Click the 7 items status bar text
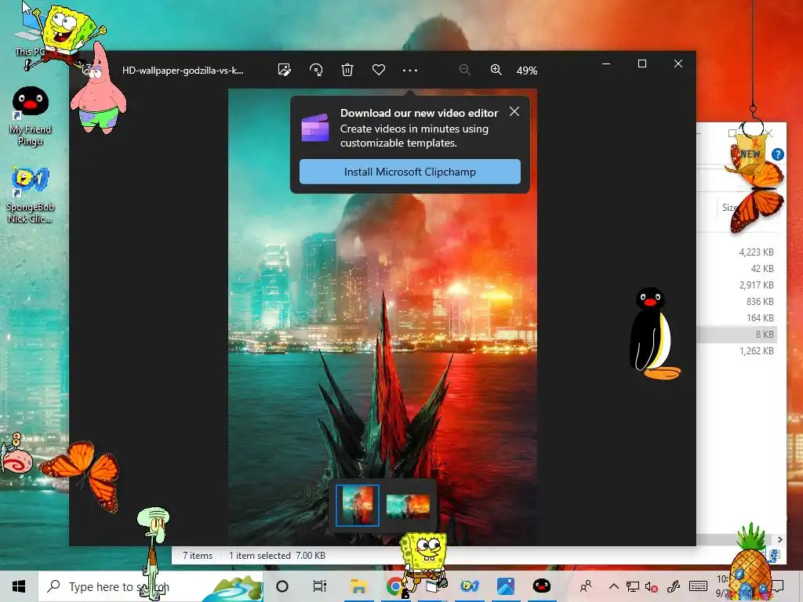Screen dimensions: 803x602 198,556
